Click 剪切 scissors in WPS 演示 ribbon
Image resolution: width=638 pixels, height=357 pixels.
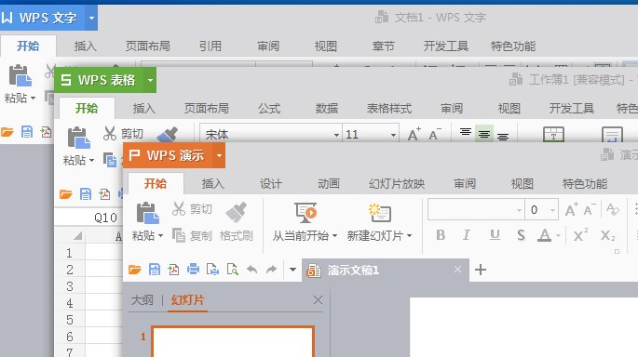click(178, 209)
